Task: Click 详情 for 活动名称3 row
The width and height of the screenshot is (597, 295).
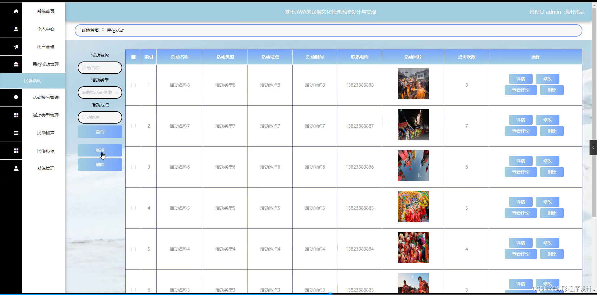Action: tap(521, 284)
